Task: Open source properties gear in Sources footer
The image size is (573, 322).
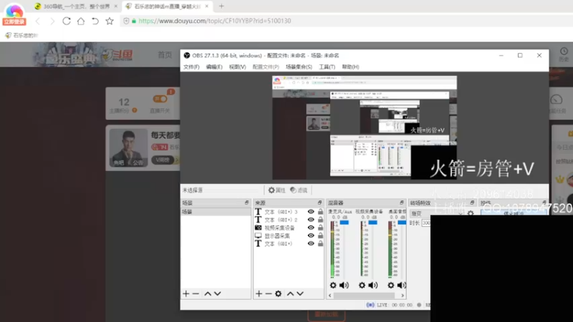Action: [279, 293]
